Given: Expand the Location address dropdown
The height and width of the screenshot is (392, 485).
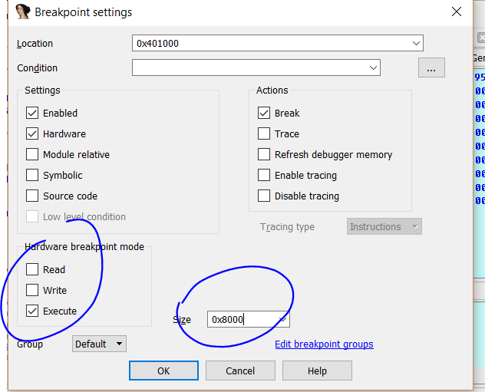Looking at the screenshot, I should pyautogui.click(x=416, y=44).
